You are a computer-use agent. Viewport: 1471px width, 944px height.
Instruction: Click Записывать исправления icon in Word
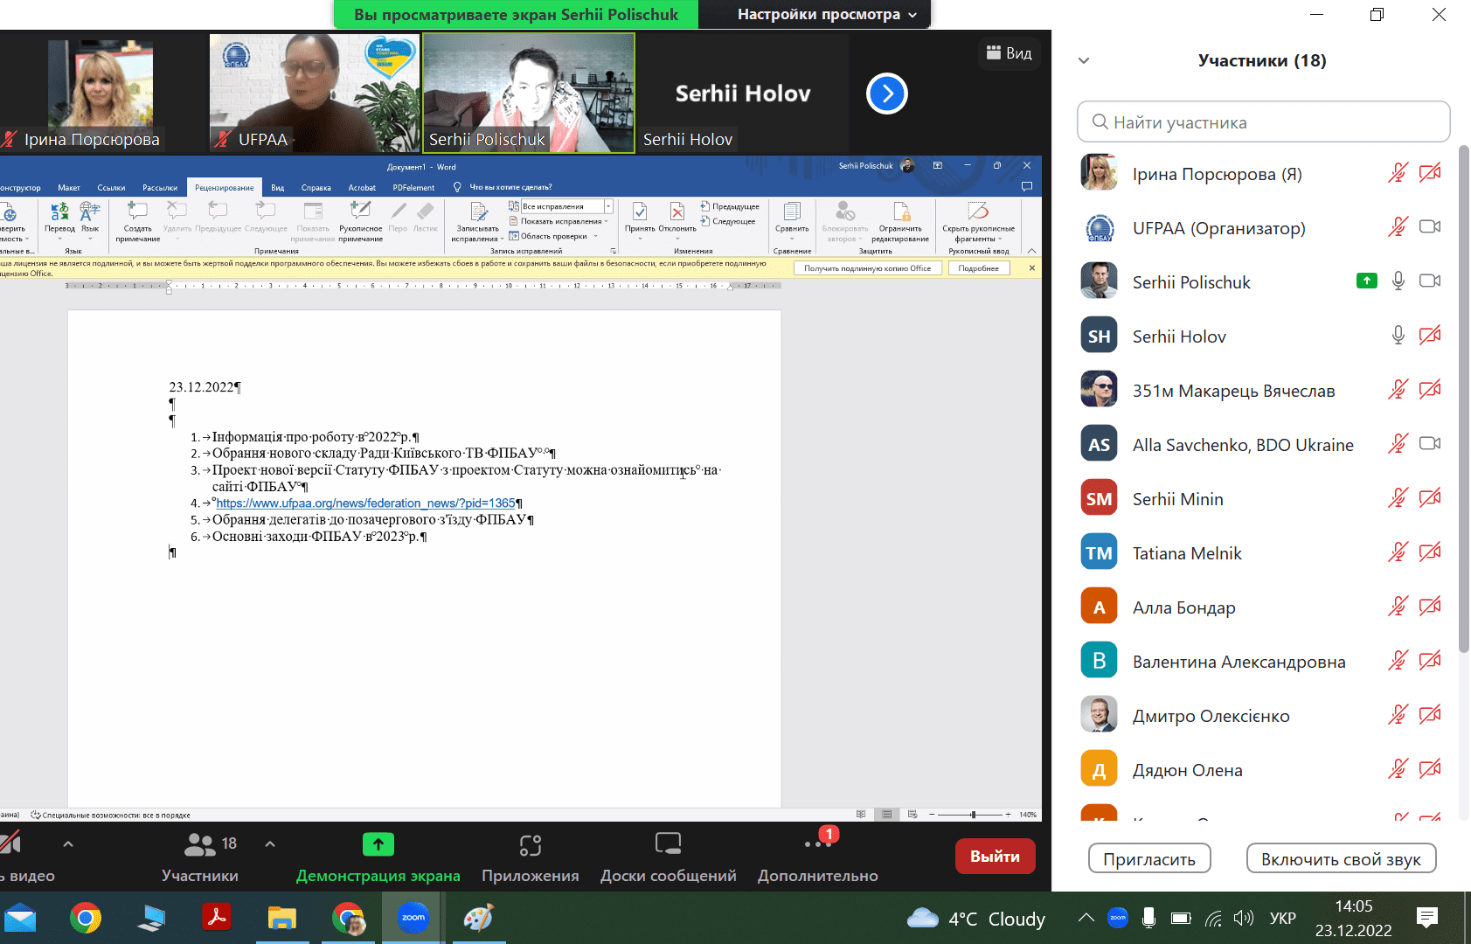pyautogui.click(x=478, y=211)
